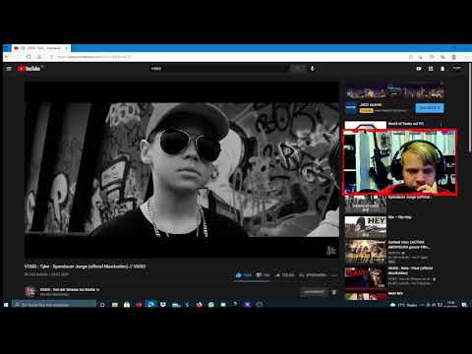472x354 pixels.
Task: Click the Speichern save button
Action: click(x=313, y=275)
